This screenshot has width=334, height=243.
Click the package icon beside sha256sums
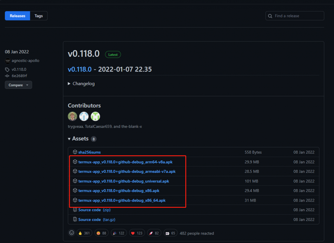[x=75, y=152]
